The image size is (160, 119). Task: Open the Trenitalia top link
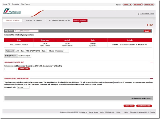[15, 4]
